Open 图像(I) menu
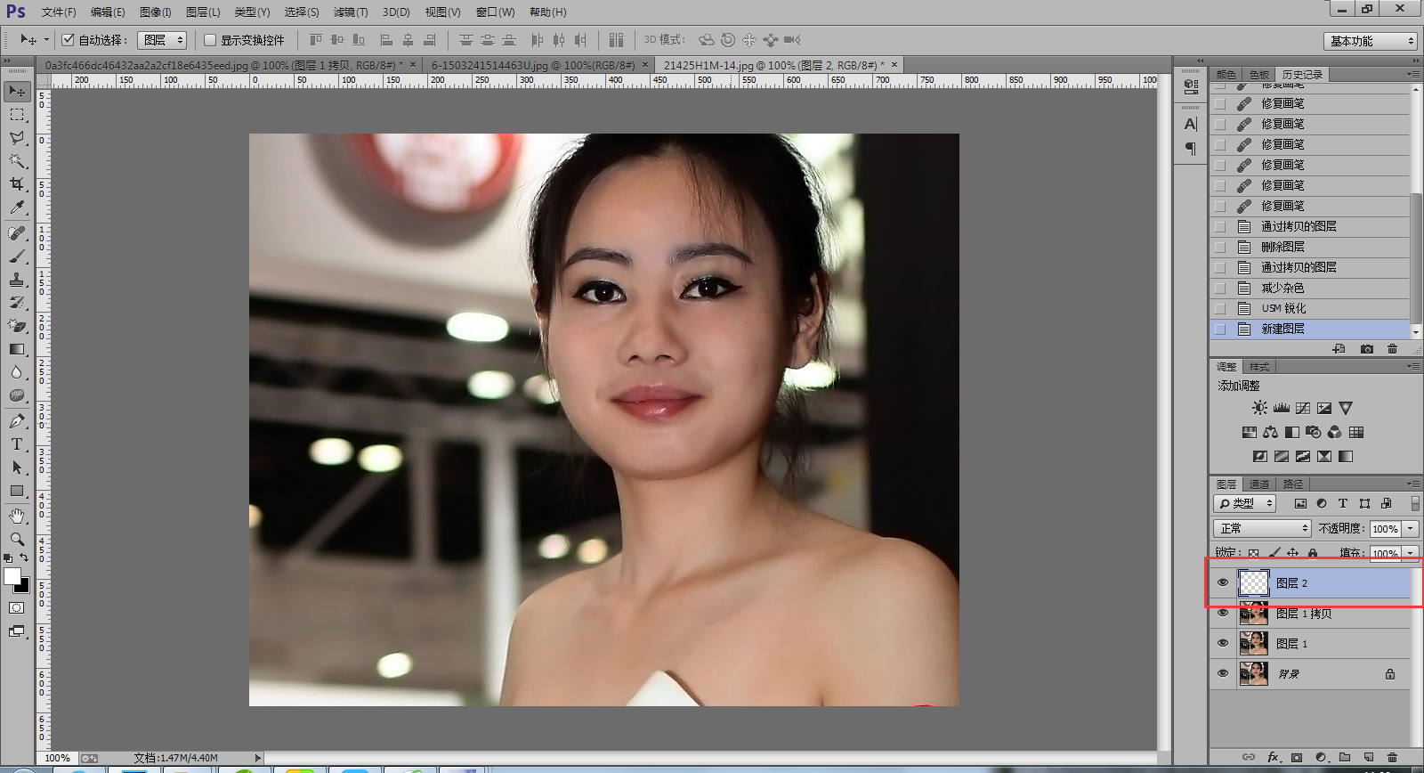 tap(155, 12)
